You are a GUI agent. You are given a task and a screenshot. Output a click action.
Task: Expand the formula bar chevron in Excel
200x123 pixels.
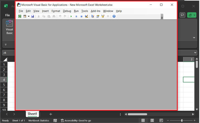pyautogui.click(x=195, y=53)
